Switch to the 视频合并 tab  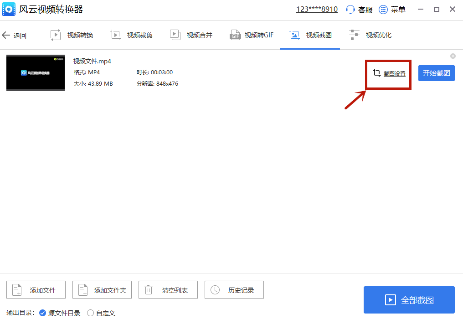point(191,35)
